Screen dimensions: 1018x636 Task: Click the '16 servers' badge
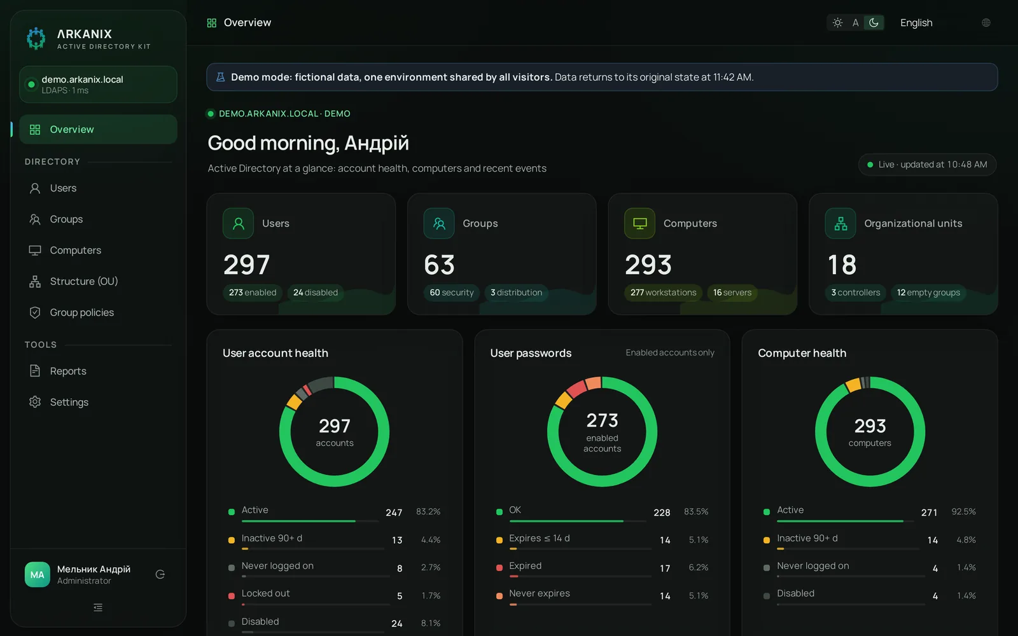tap(732, 293)
